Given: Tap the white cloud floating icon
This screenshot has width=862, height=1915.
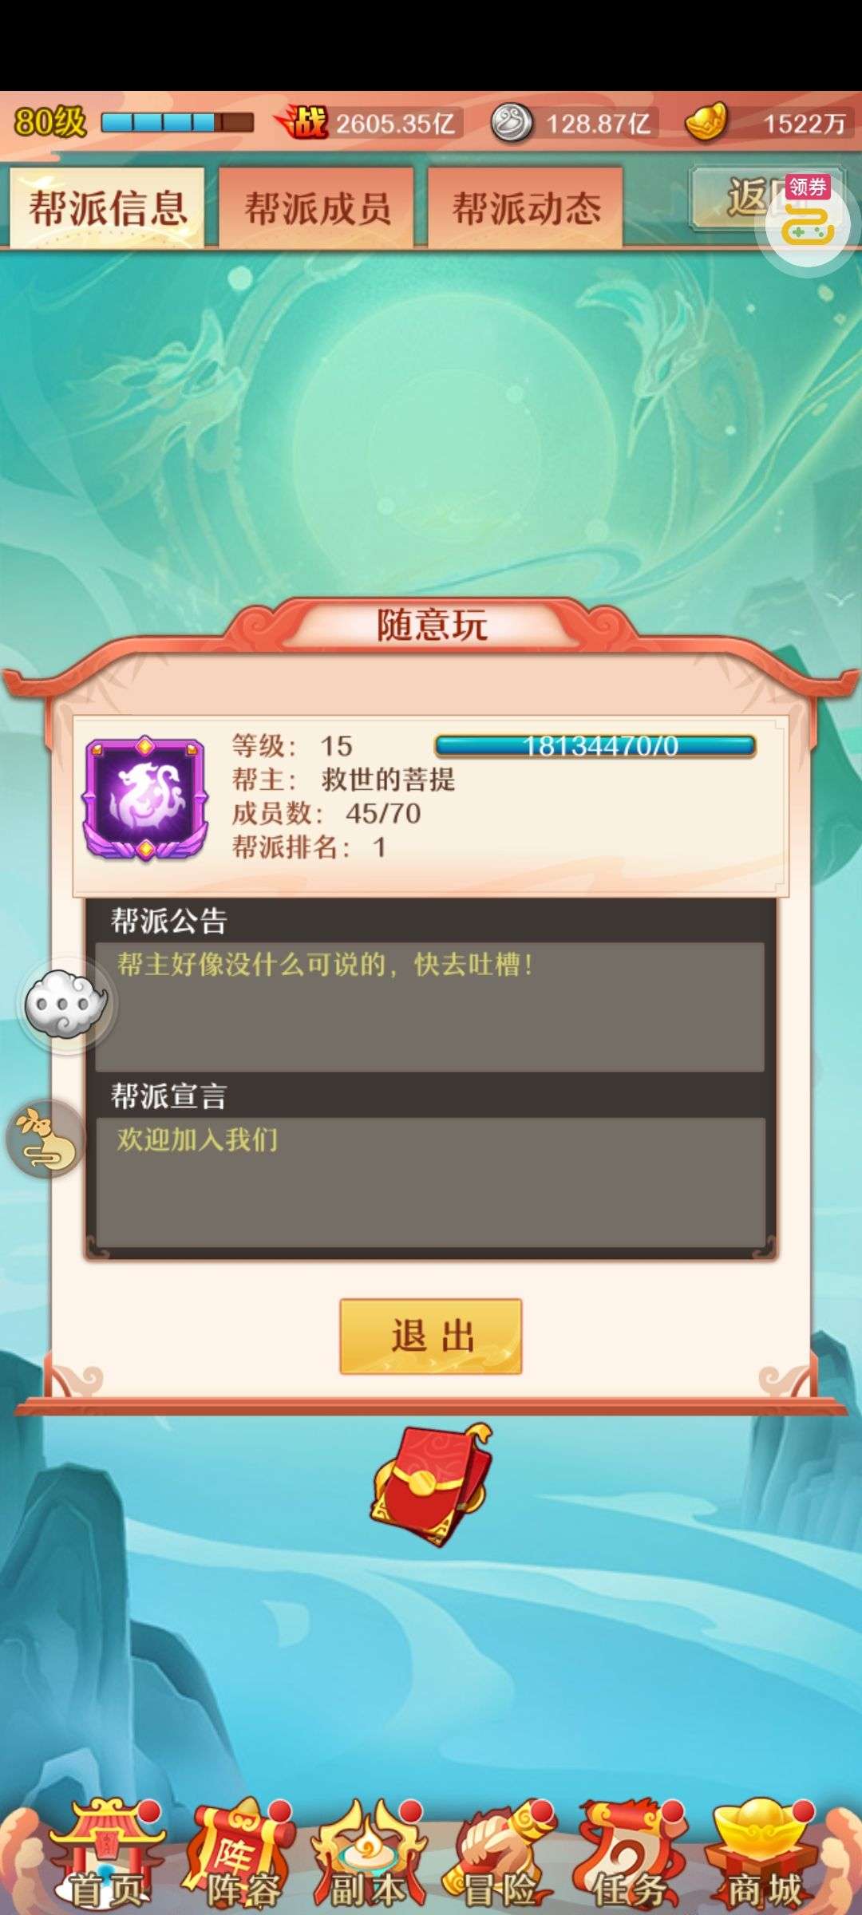Looking at the screenshot, I should click(x=66, y=1005).
